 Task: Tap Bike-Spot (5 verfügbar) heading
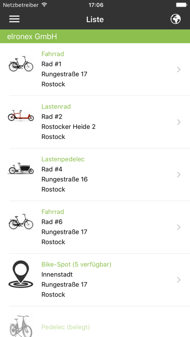77,264
